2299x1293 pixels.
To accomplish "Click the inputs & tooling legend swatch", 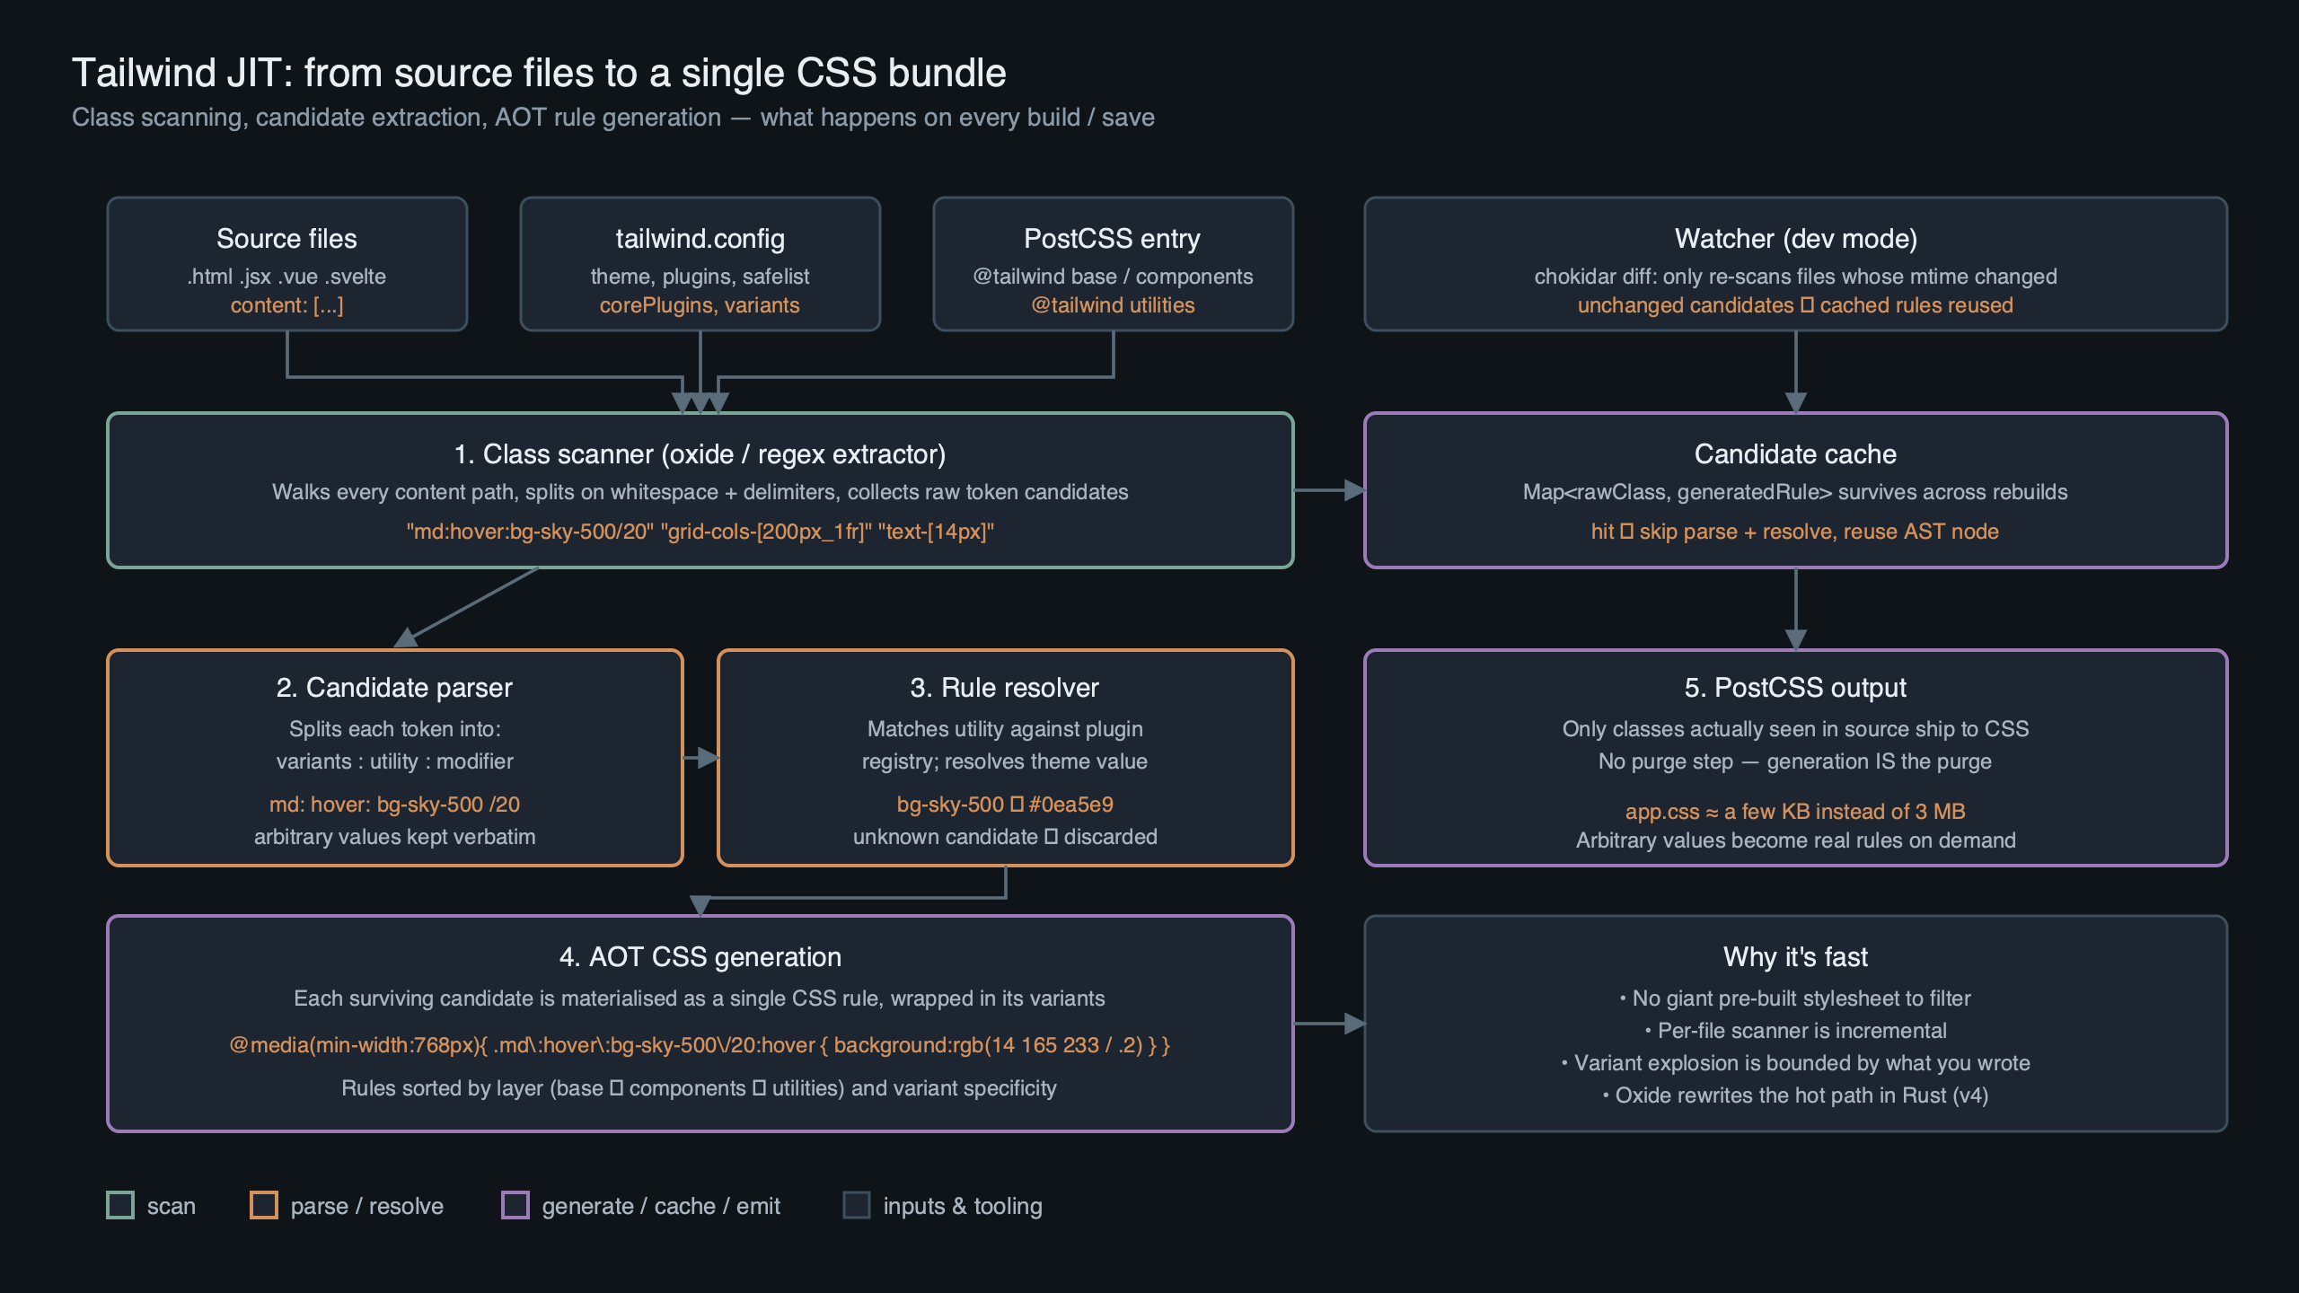I will (x=857, y=1205).
